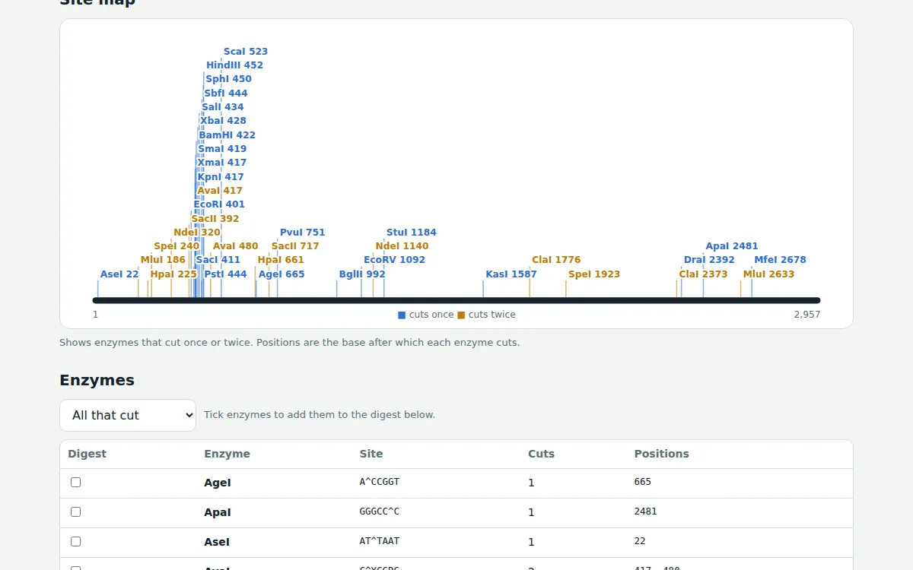Click the DraI 2392 site label
Viewport: 913px width, 570px height.
pos(709,260)
